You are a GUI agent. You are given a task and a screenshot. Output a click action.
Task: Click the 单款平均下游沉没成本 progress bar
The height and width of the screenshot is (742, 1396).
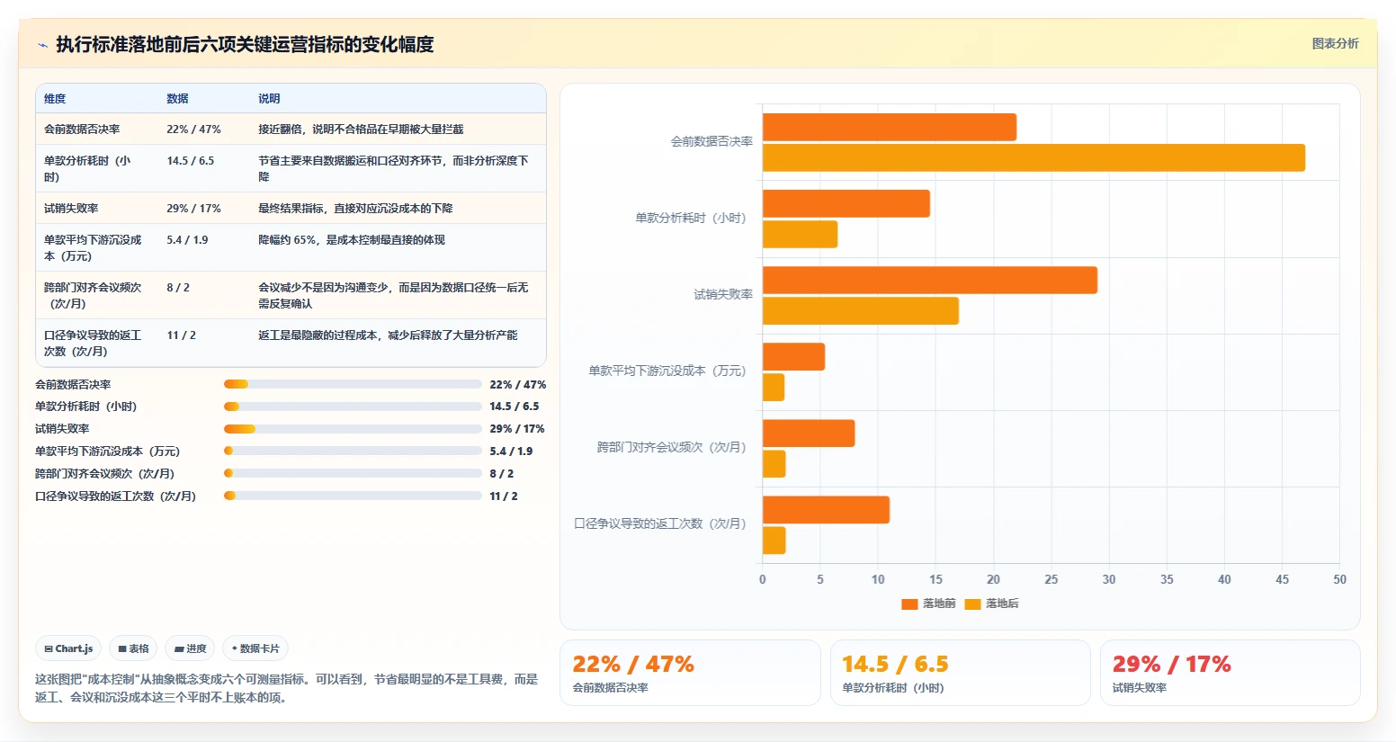point(353,451)
